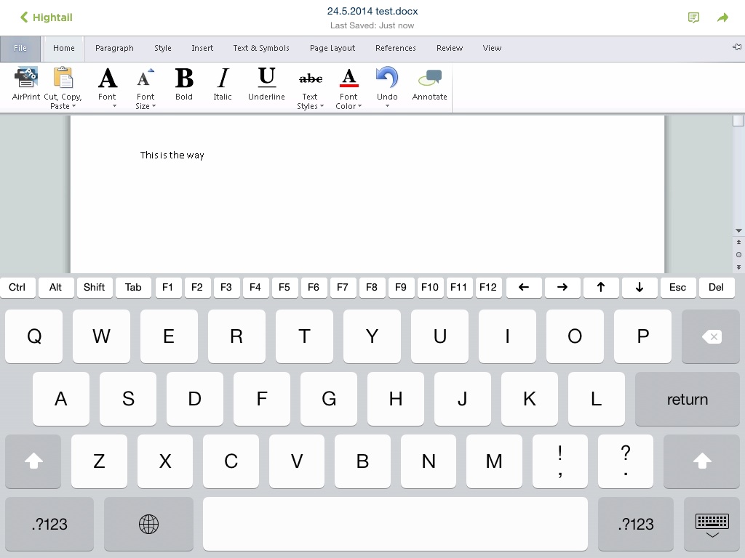Click the Underline tool icon
Image resolution: width=745 pixels, height=558 pixels.
(x=266, y=78)
